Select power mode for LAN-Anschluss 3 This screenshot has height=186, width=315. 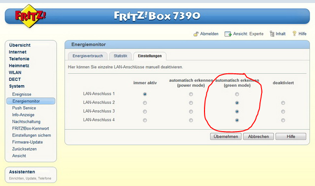(191, 111)
